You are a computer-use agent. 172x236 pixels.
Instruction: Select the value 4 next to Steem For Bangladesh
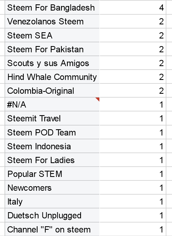click(132, 8)
